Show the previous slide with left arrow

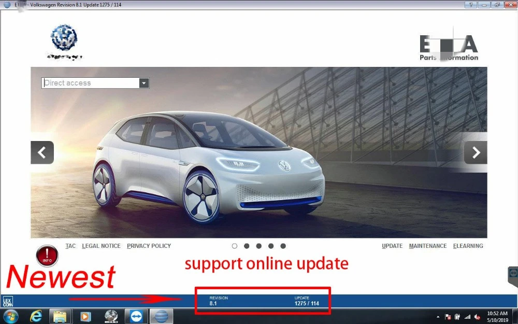point(42,152)
